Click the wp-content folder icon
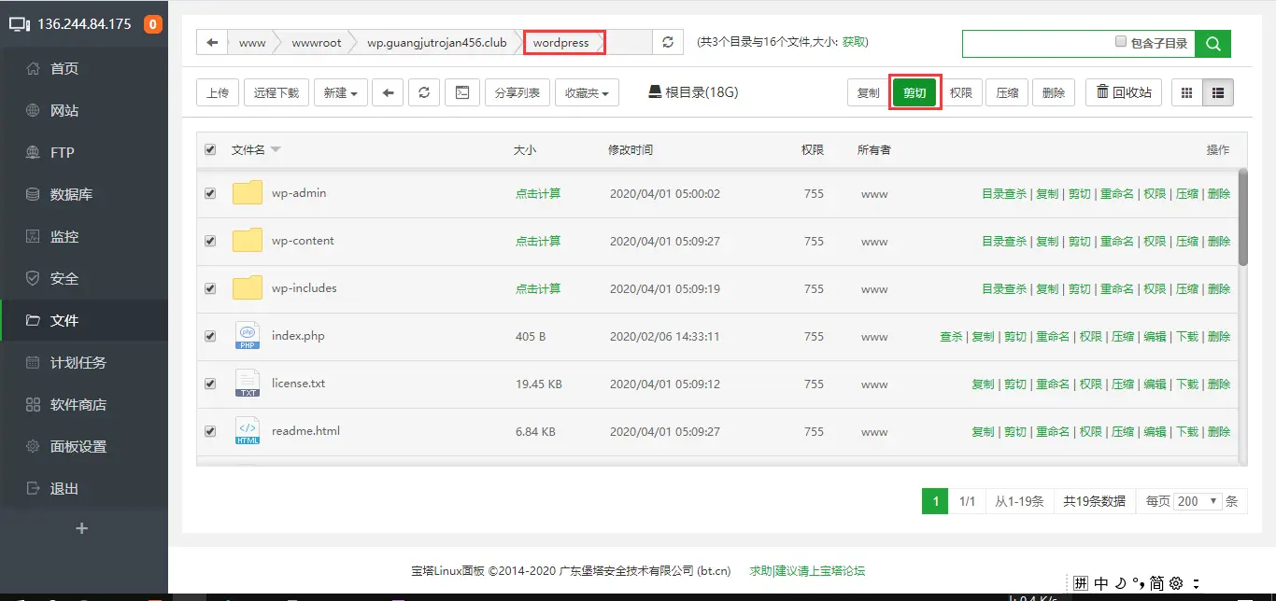1276x601 pixels. [x=248, y=241]
